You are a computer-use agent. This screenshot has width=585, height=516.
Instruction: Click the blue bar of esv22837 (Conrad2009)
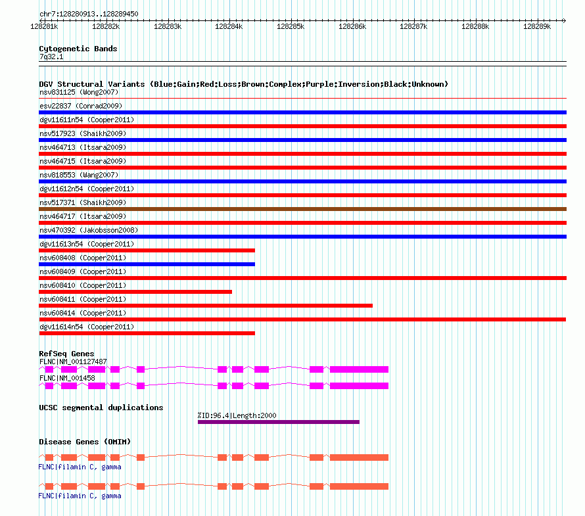tap(302, 112)
